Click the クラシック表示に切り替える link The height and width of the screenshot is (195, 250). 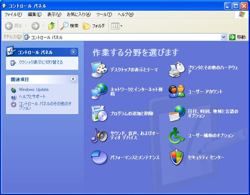(x=41, y=62)
